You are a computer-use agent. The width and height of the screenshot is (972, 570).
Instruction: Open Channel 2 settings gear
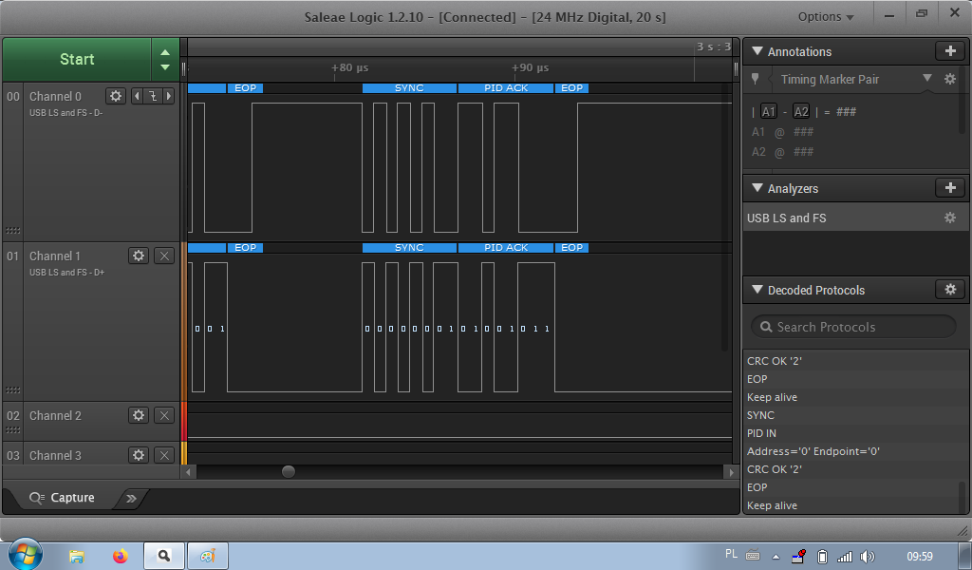click(139, 415)
